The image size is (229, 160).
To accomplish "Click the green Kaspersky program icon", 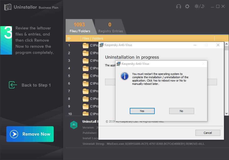I will 74,125.
